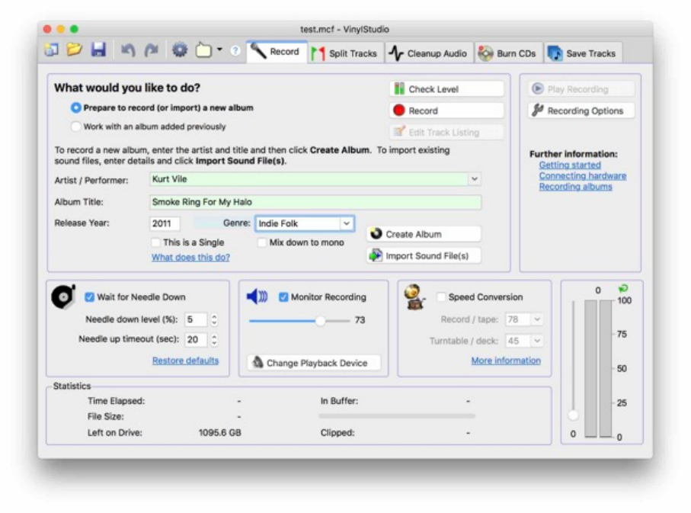Click the In Buffer progress bar
Viewport: 691px width, 513px height.
[397, 416]
